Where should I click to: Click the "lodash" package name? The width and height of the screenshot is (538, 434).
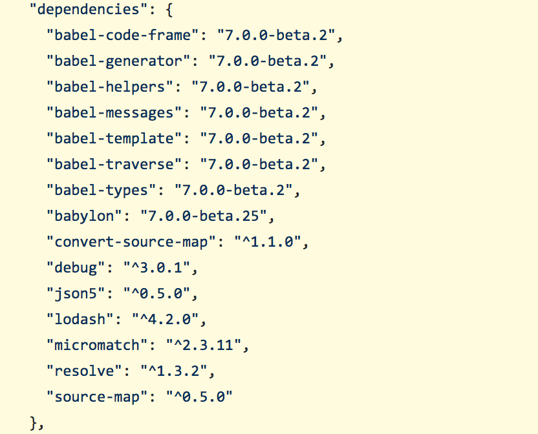tap(78, 320)
